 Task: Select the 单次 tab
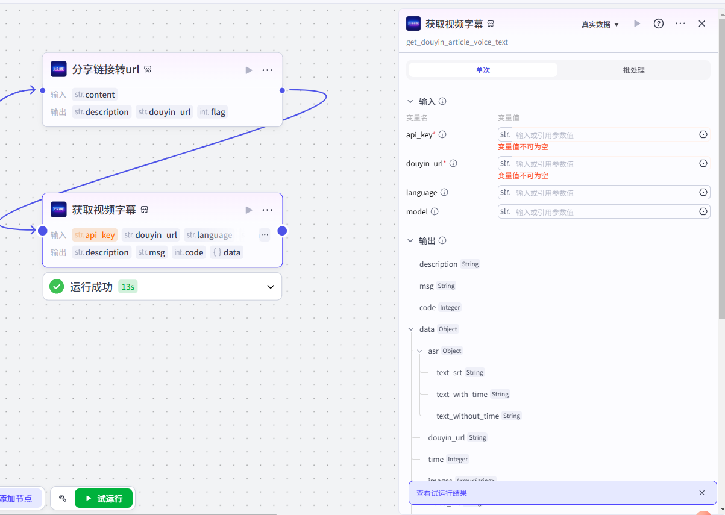(483, 70)
